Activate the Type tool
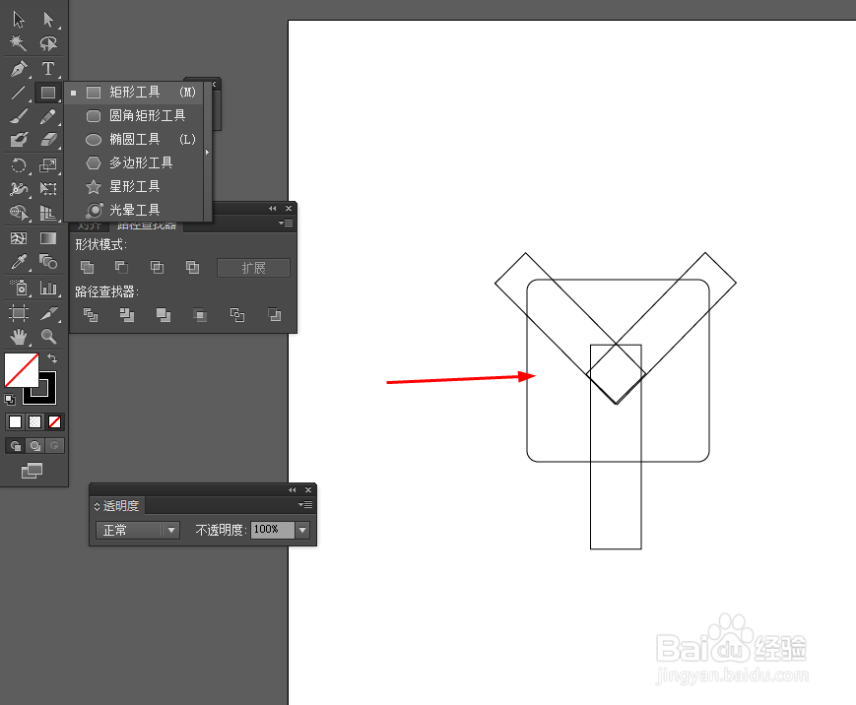 pos(47,69)
